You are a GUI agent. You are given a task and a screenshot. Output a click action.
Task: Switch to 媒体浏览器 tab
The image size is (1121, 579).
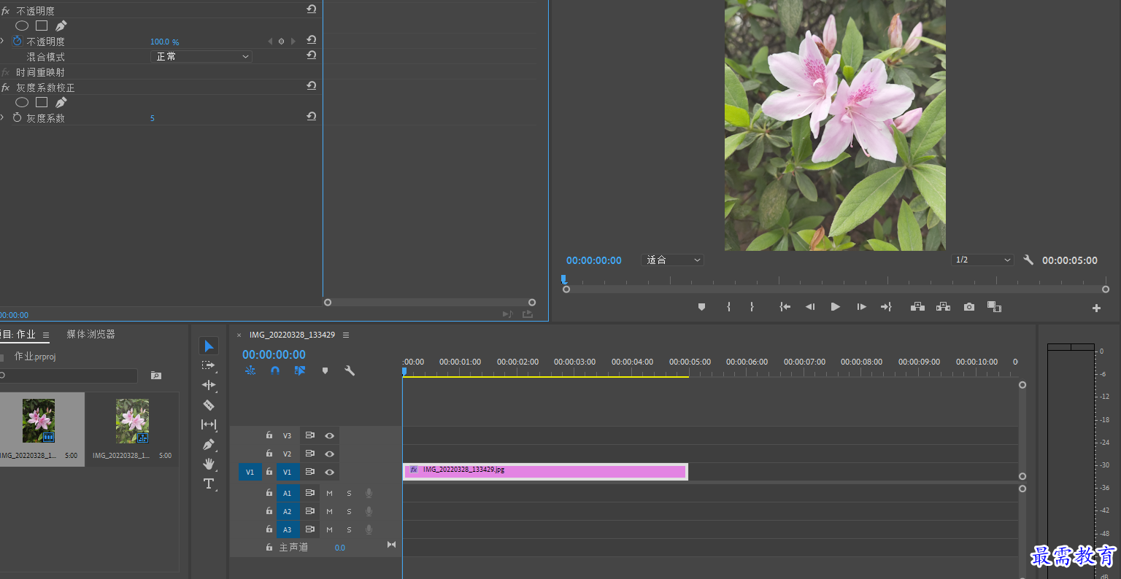pos(91,334)
